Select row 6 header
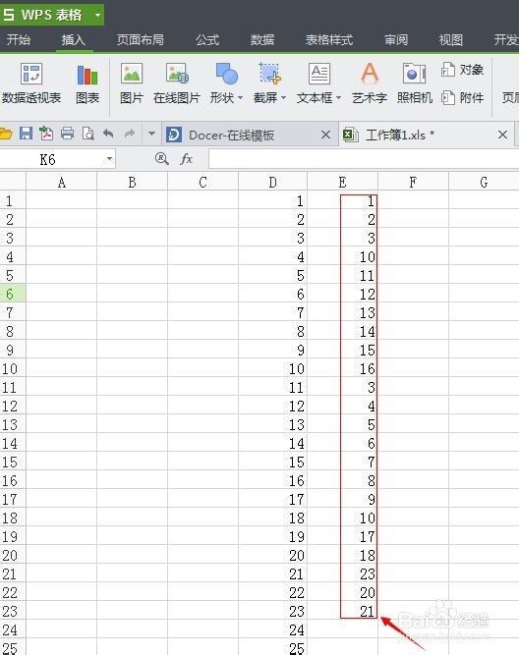 coord(13,294)
